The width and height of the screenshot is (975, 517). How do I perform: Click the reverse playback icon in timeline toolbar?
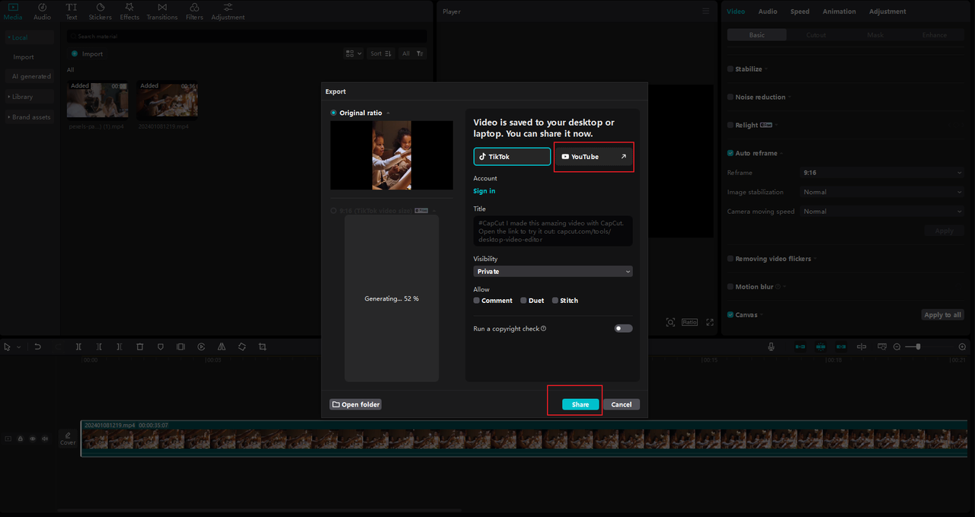(201, 346)
